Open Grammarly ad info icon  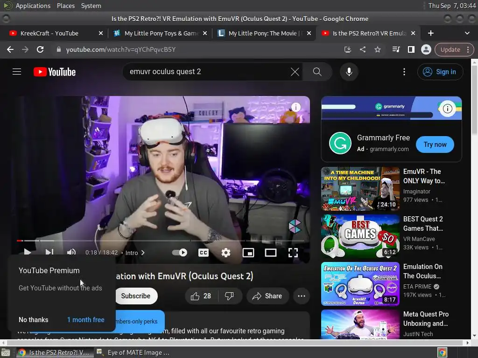447,108
